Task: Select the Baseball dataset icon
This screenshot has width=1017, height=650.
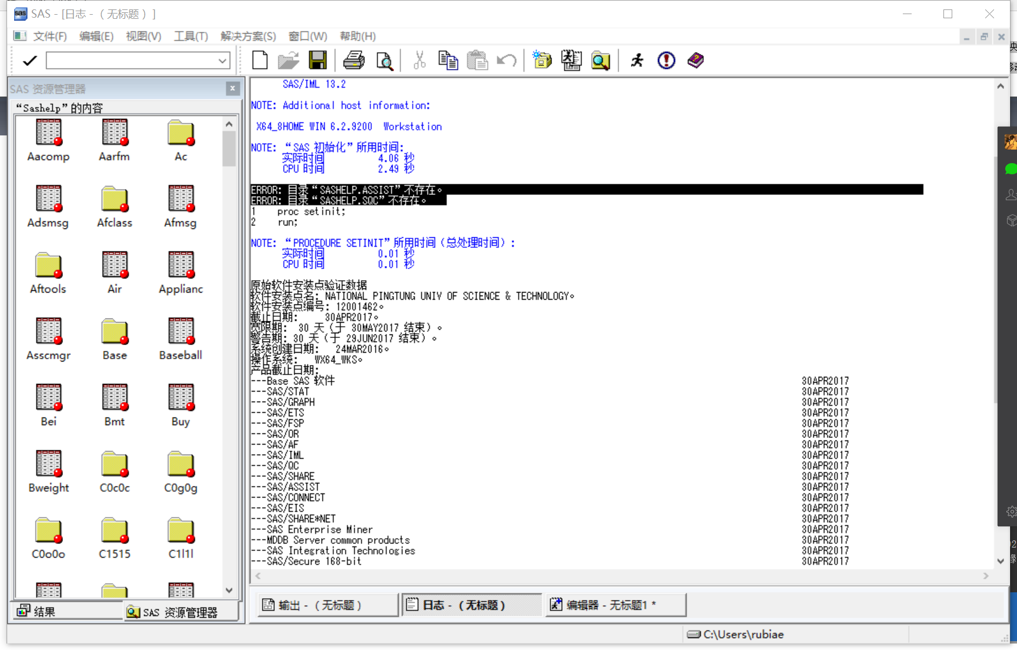Action: tap(181, 331)
